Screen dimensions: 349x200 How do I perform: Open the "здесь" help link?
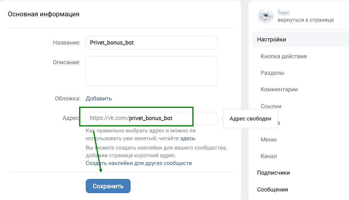tap(188, 138)
